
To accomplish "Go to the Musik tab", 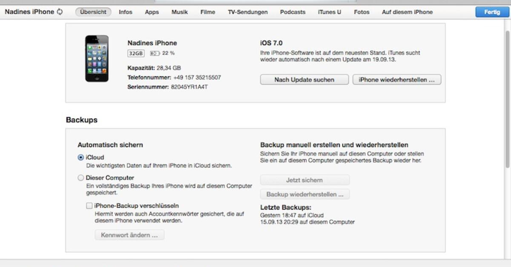I will pos(180,12).
